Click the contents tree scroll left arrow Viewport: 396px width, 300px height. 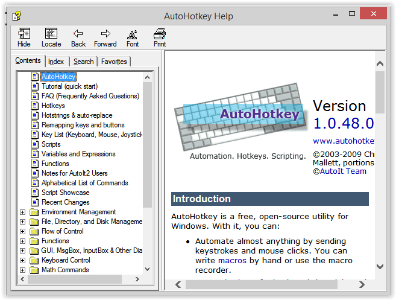click(x=22, y=279)
